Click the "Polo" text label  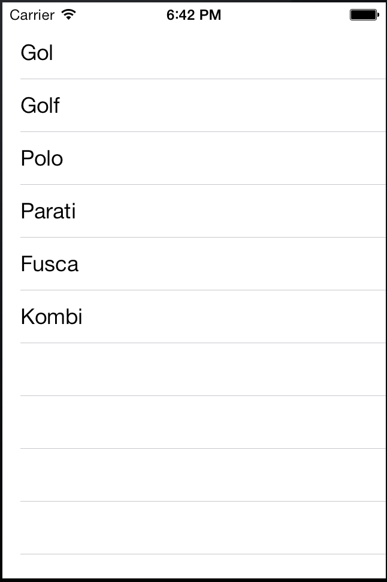[x=41, y=158]
